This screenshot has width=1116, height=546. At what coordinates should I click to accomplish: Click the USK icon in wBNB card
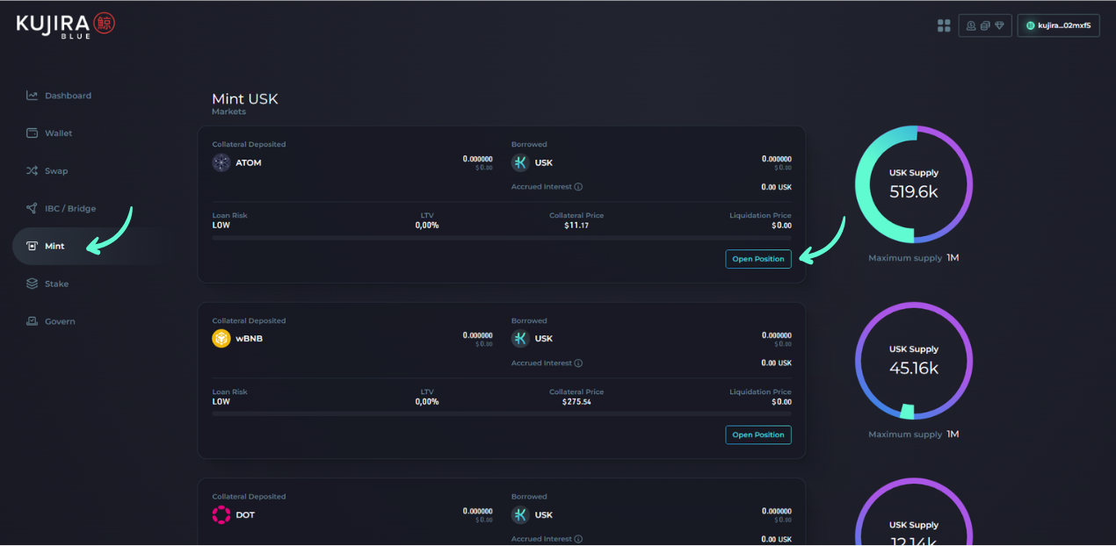520,339
